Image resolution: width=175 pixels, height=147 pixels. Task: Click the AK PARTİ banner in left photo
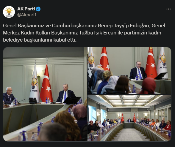[35, 83]
